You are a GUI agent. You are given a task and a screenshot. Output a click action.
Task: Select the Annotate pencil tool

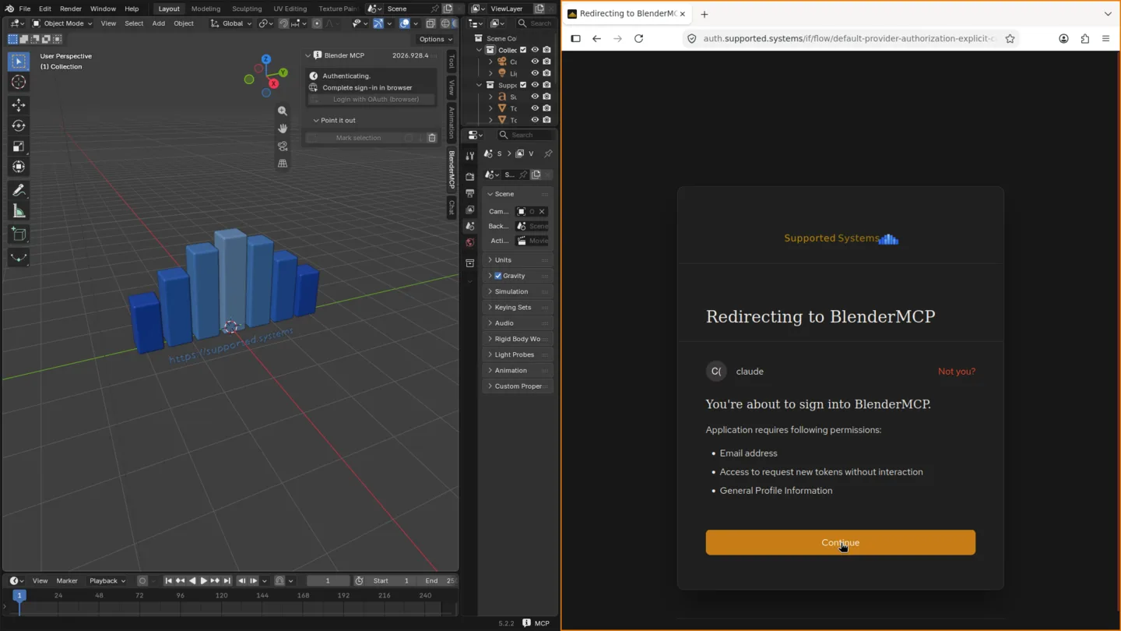pyautogui.click(x=19, y=190)
